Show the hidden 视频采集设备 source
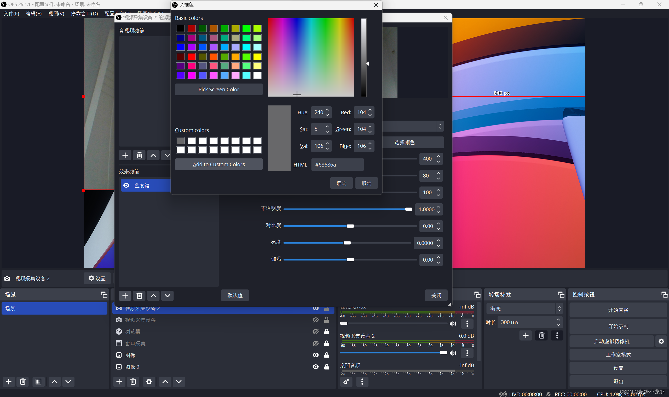 tap(316, 320)
